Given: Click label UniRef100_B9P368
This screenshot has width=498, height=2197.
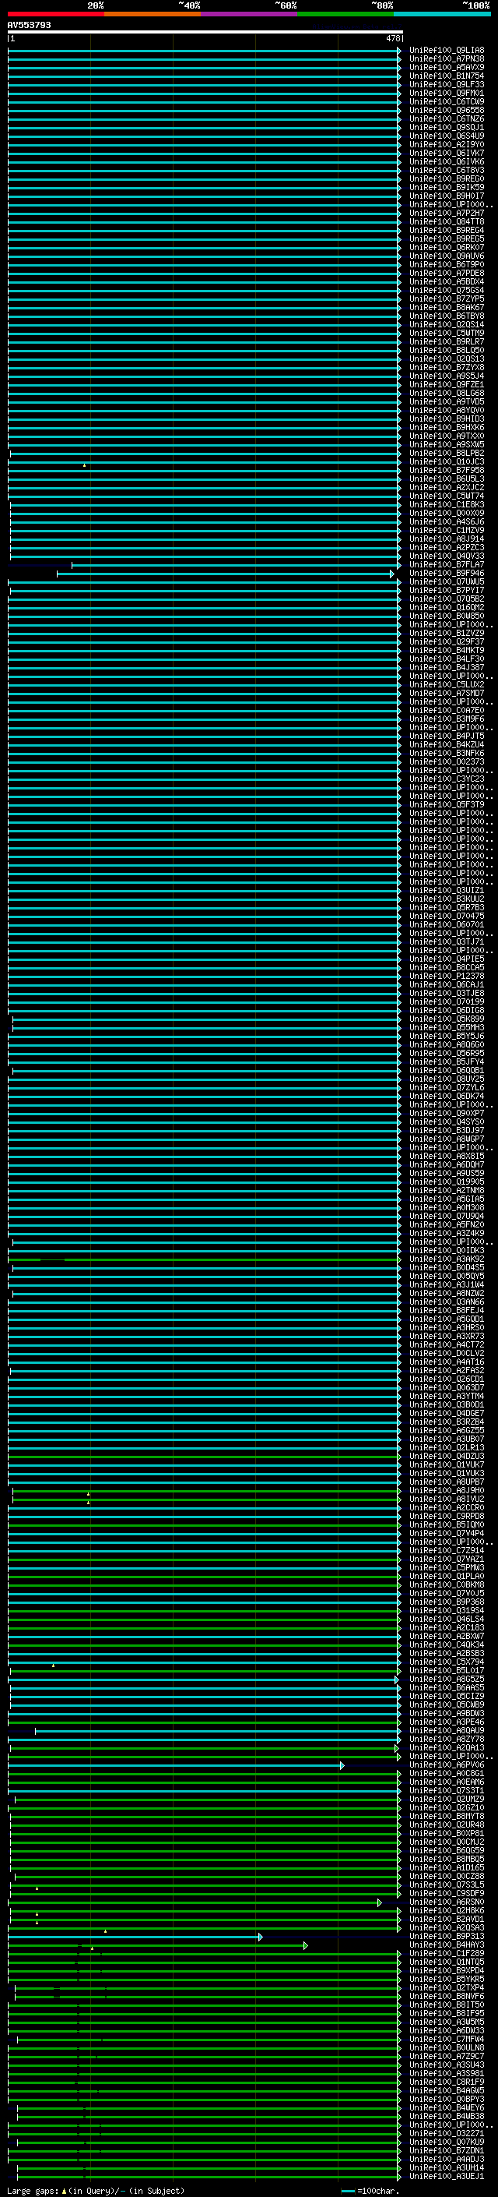Looking at the screenshot, I should click(x=447, y=1602).
